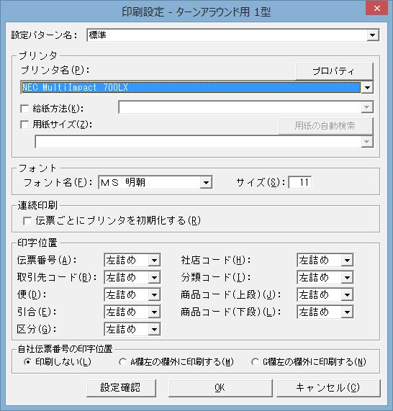Click the font サイズ input field
The height and width of the screenshot is (411, 393).
click(x=300, y=182)
